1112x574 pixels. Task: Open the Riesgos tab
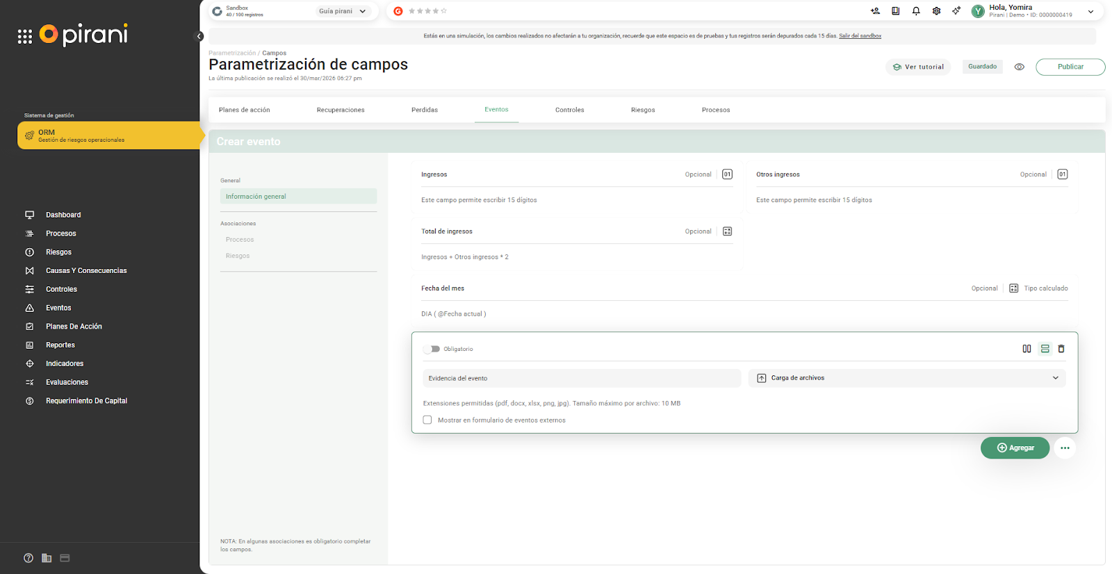pyautogui.click(x=643, y=110)
